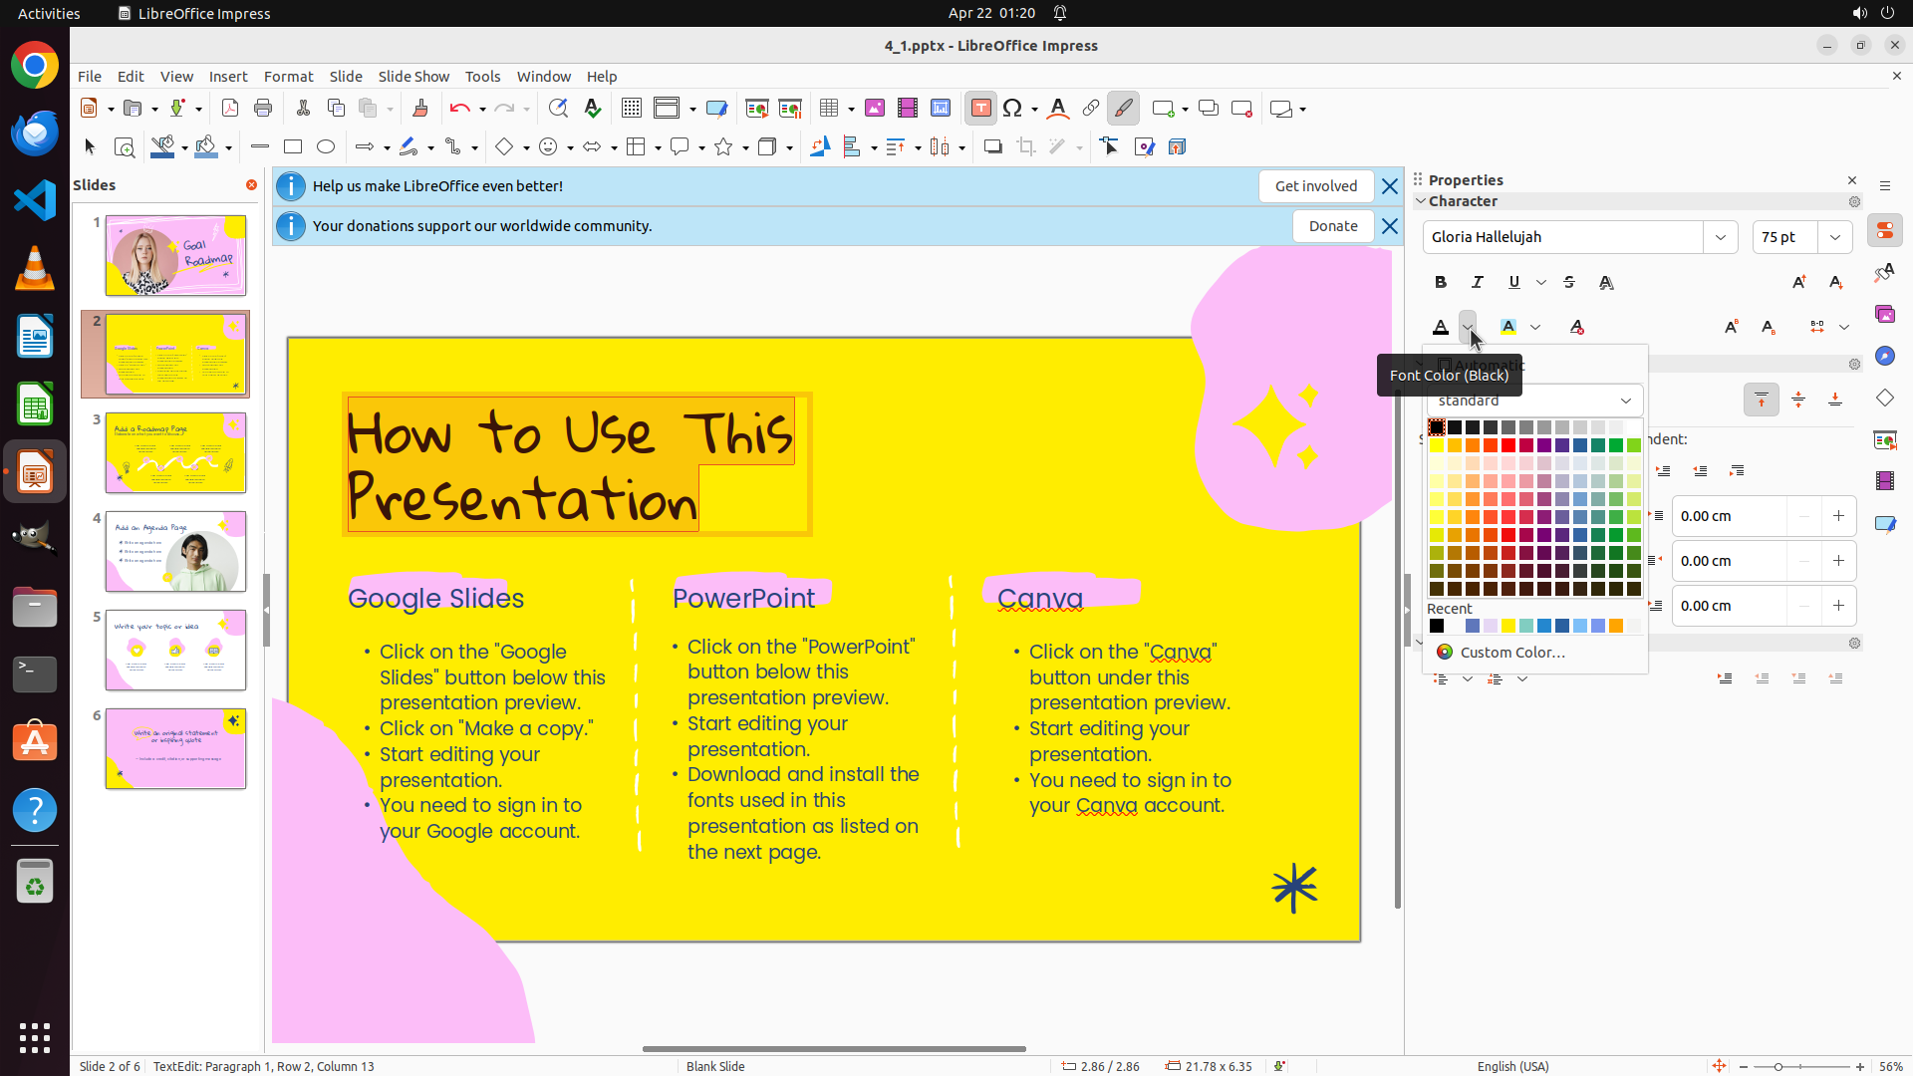Click the Get involved button

(x=1315, y=186)
